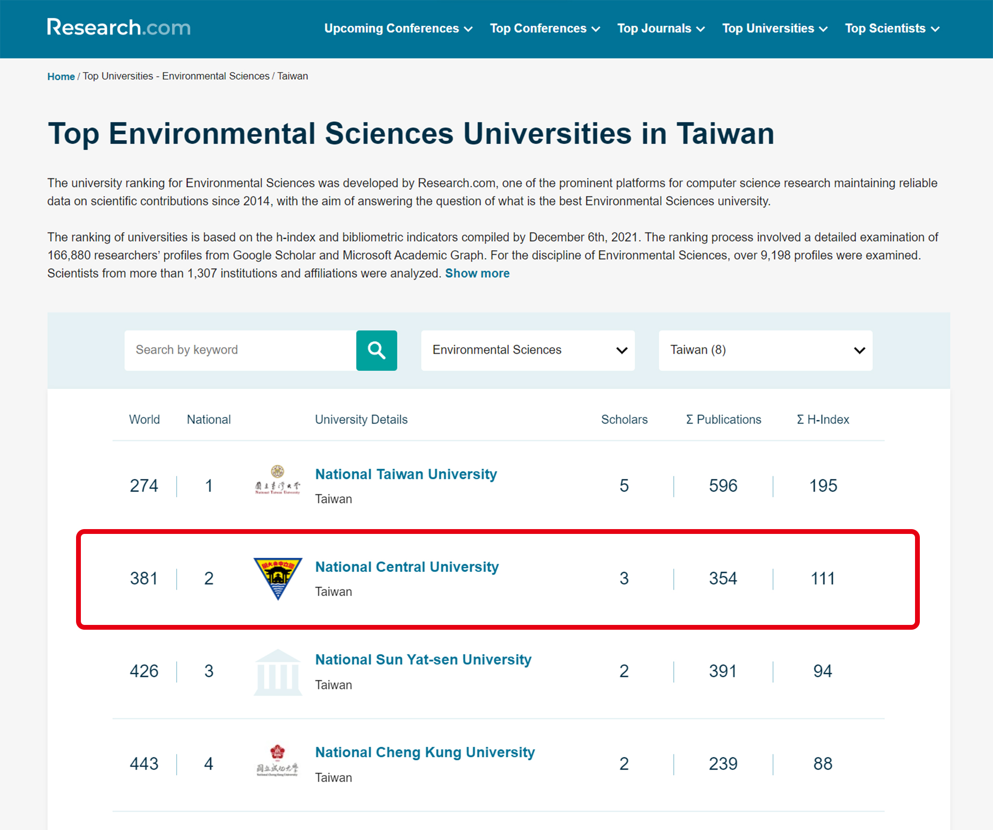Click publications value 354
Screen dimensions: 993x830
pyautogui.click(x=723, y=578)
